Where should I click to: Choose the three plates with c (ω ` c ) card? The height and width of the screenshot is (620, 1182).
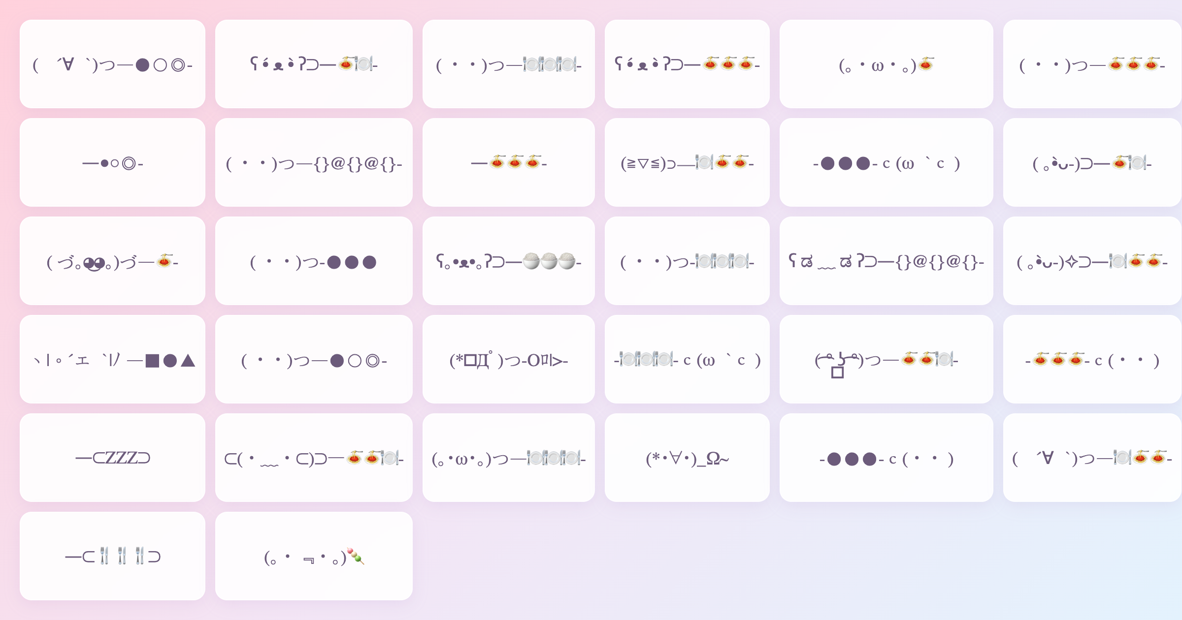(x=687, y=359)
